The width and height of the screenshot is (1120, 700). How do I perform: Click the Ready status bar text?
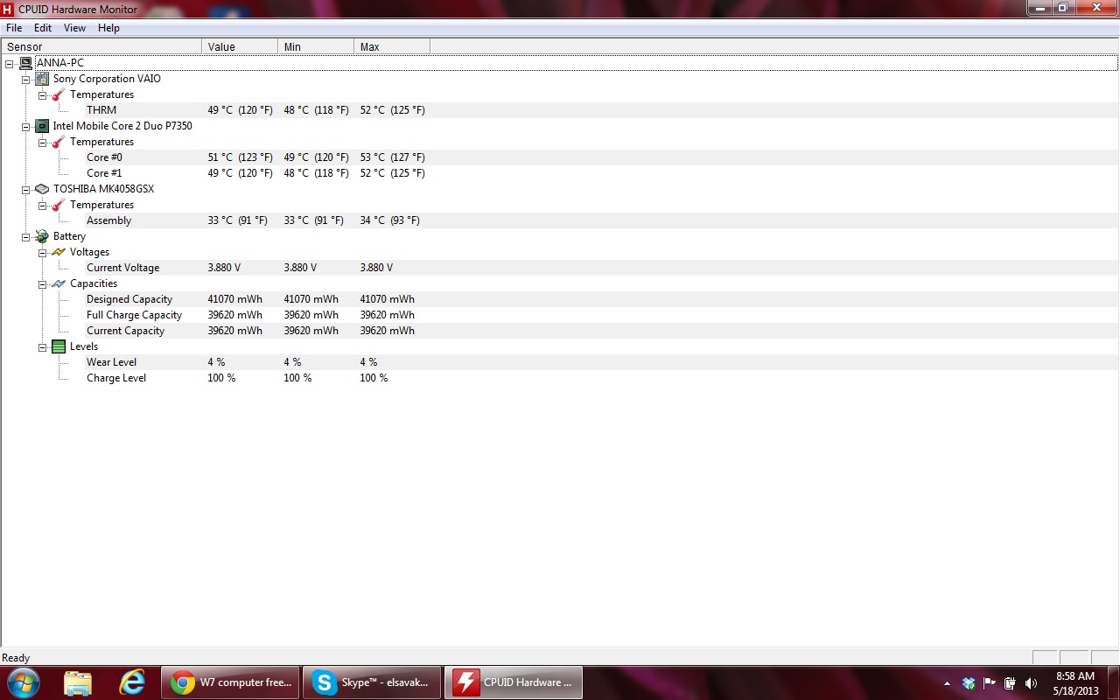[16, 658]
